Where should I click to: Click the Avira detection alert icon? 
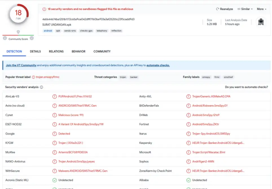pos(54,106)
